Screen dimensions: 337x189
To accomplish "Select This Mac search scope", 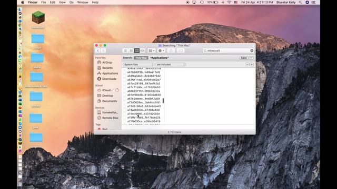I will click(141, 58).
